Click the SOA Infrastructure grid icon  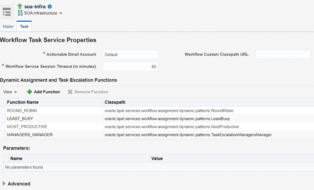pos(20,13)
